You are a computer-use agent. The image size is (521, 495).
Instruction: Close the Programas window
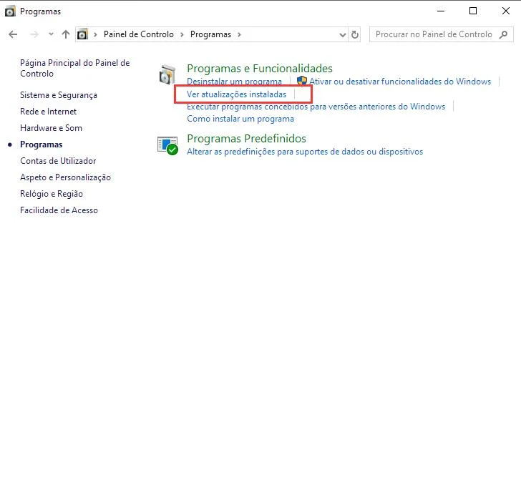506,11
